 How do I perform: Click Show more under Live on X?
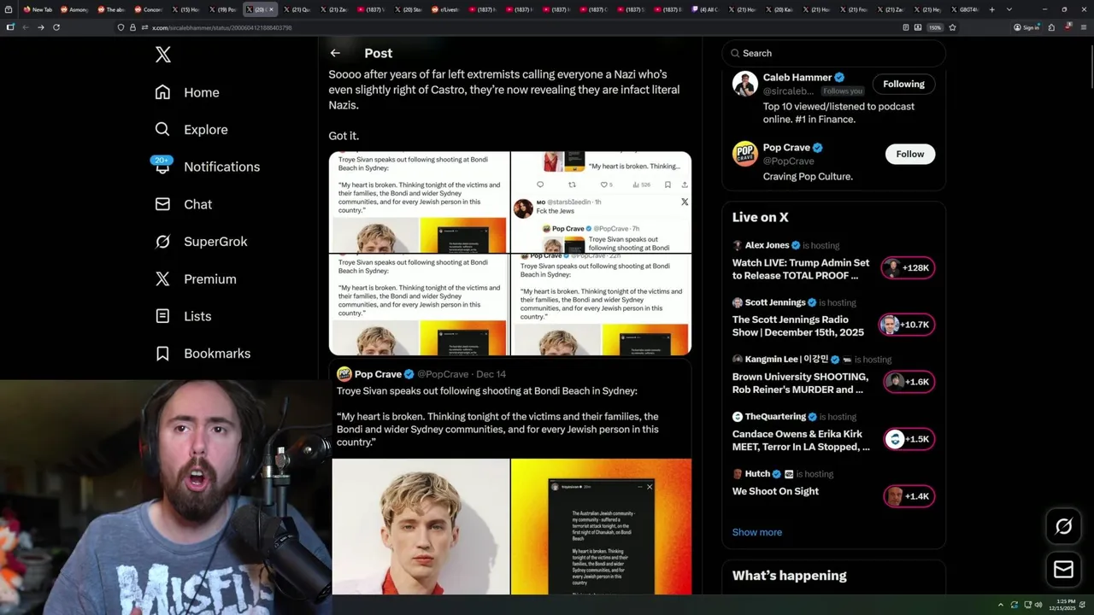pyautogui.click(x=756, y=532)
